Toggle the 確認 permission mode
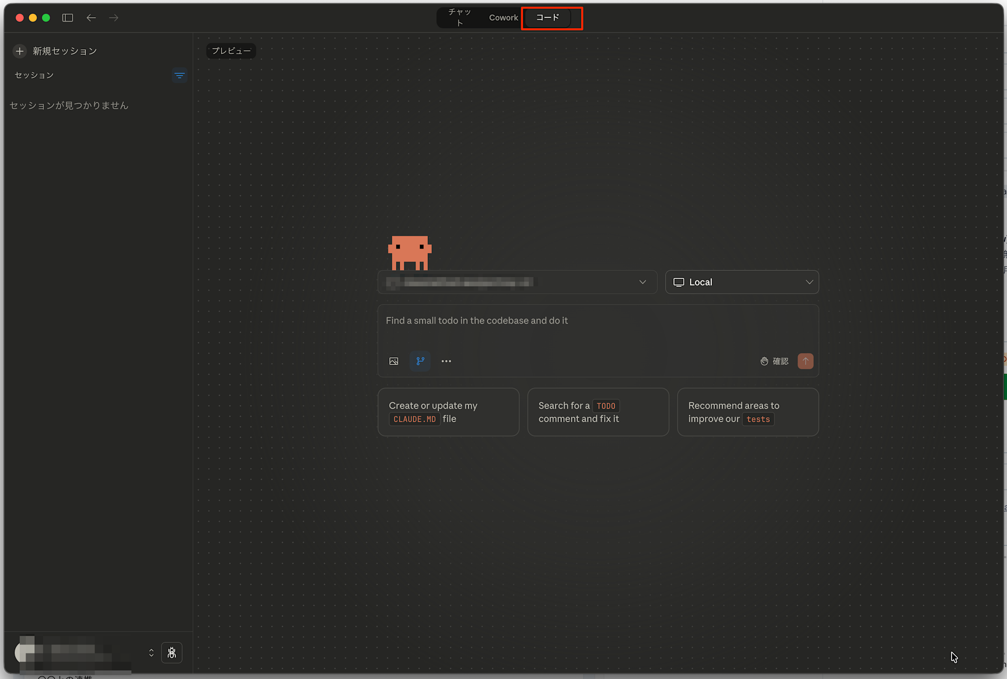1007x679 pixels. click(x=774, y=361)
